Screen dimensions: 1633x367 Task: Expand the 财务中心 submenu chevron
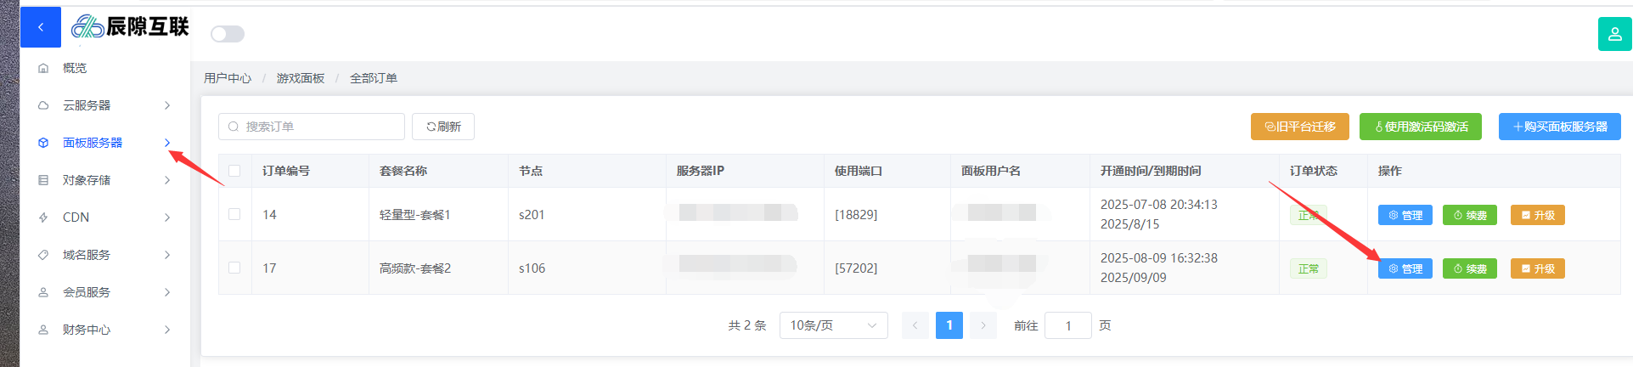[x=167, y=330]
